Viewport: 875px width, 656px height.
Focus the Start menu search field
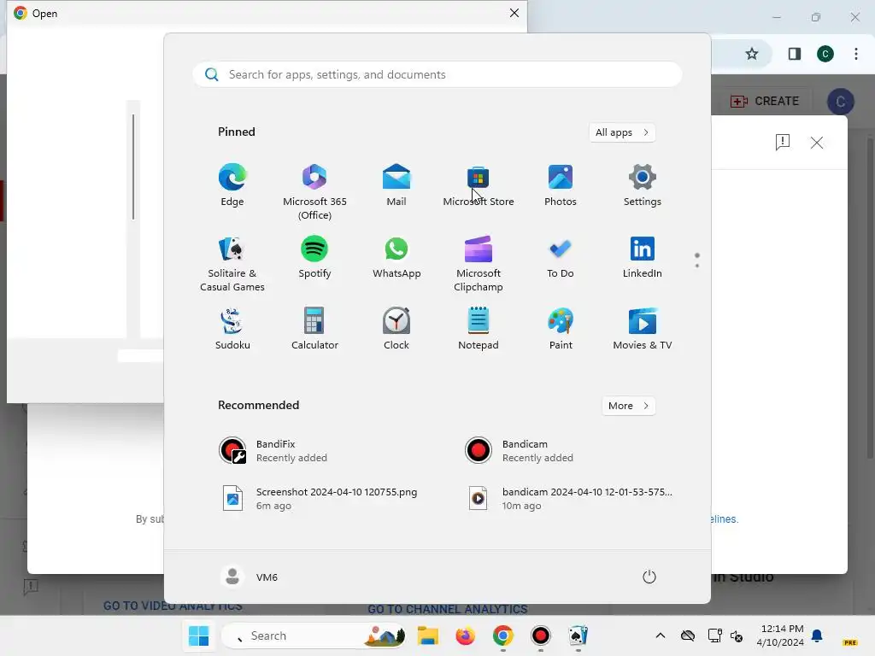point(437,74)
